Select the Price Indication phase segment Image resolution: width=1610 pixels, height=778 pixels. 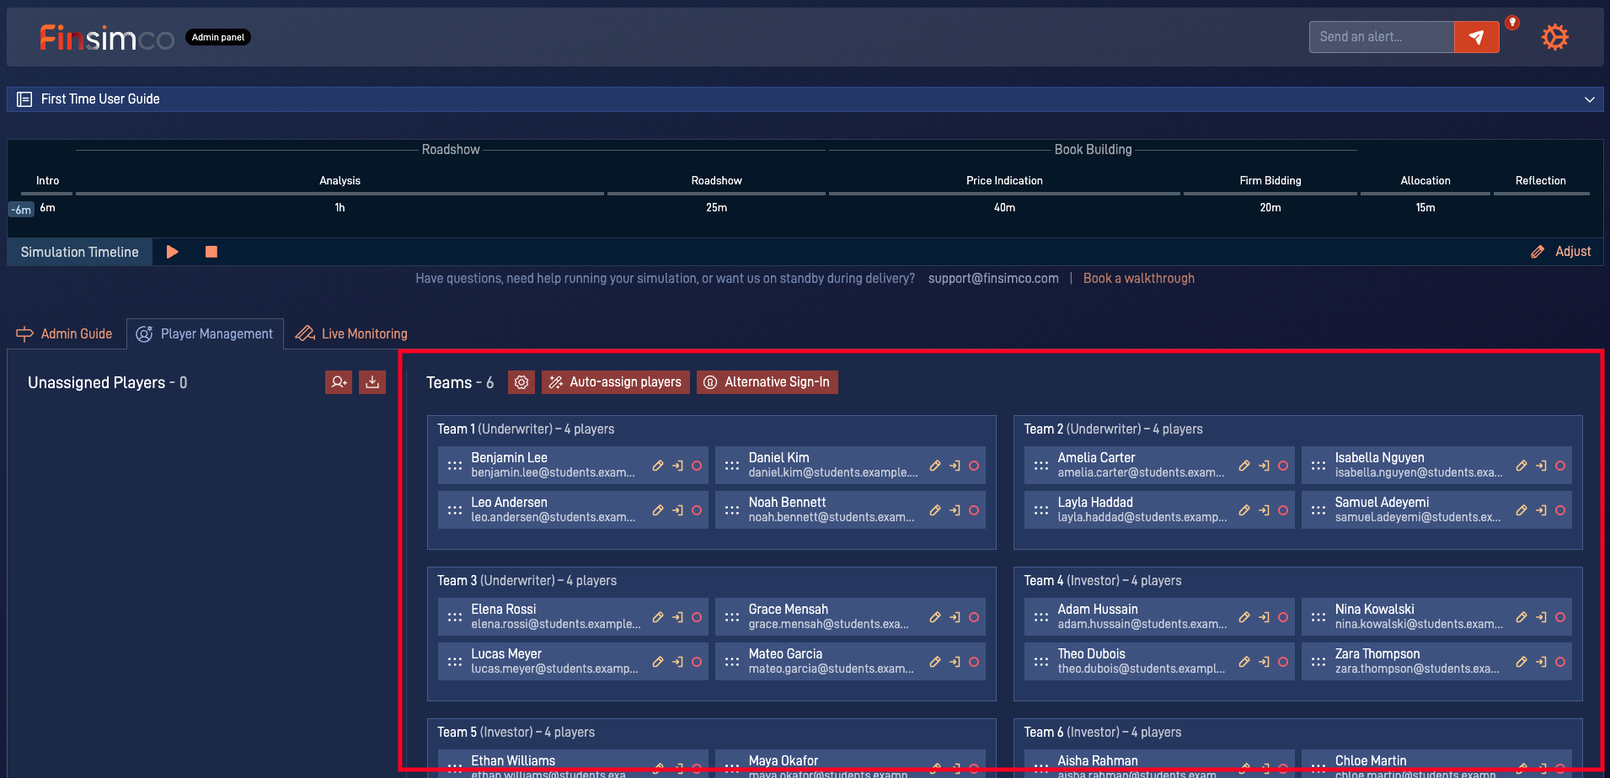(1004, 181)
